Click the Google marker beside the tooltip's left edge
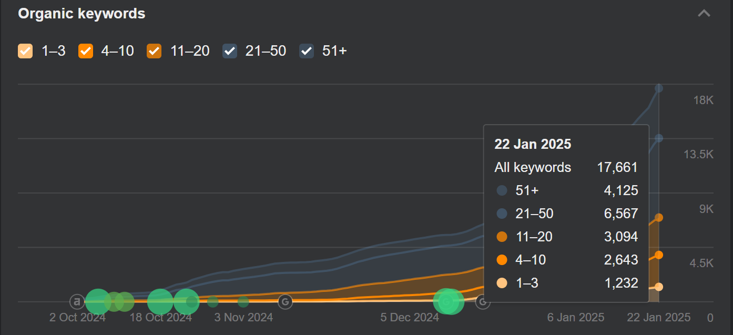 [482, 301]
